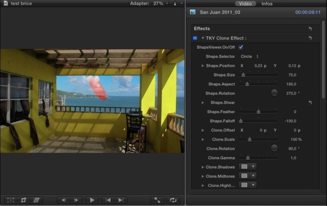Toggle fullscreen viewer playback

point(157,200)
